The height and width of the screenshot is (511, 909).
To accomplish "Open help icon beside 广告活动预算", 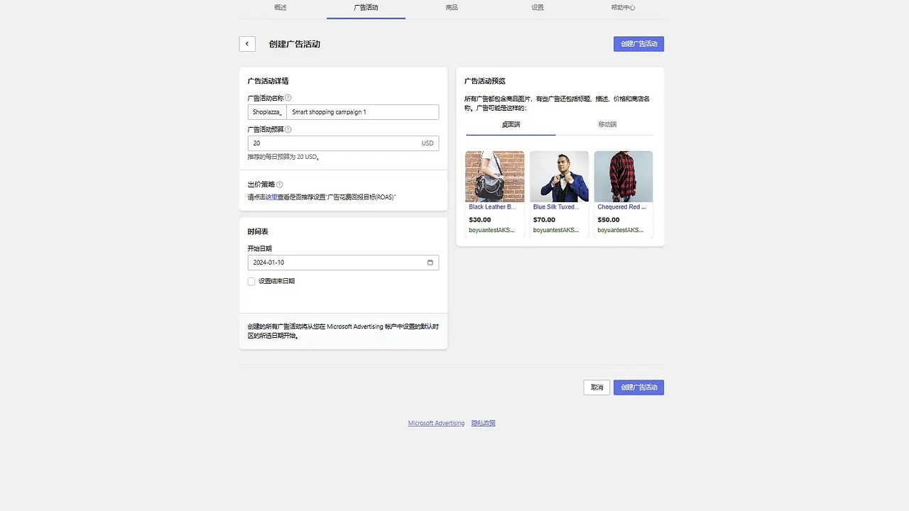I will pyautogui.click(x=288, y=129).
